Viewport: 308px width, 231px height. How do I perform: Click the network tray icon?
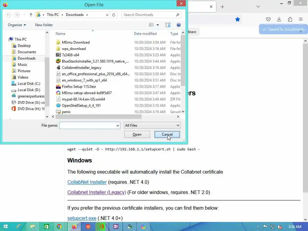[273, 227]
